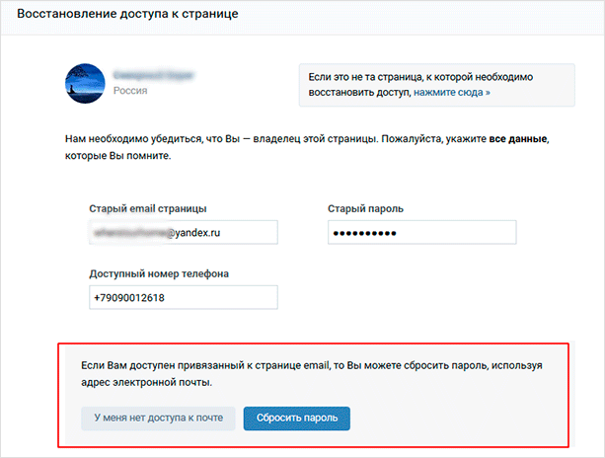605x458 pixels.
Task: Click the 'Нам необходимо убедиться' instruction line
Action: point(307,139)
